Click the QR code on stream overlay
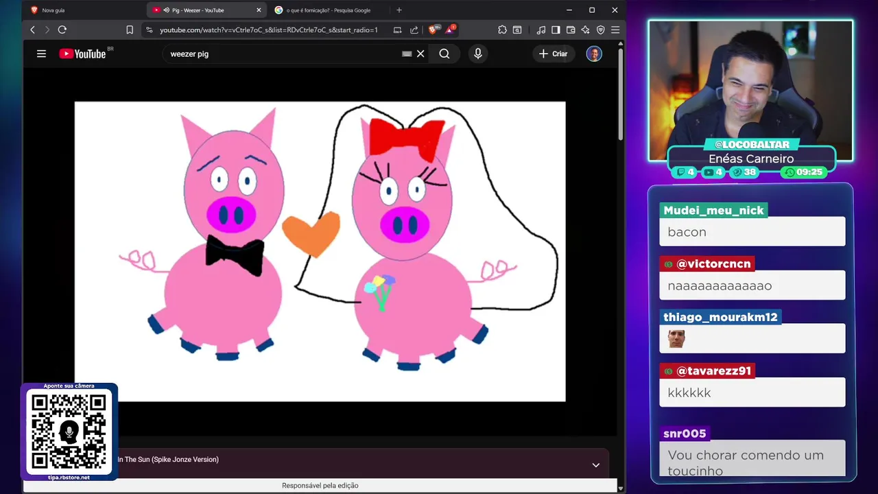Viewport: 878px width, 494px height. tap(69, 432)
